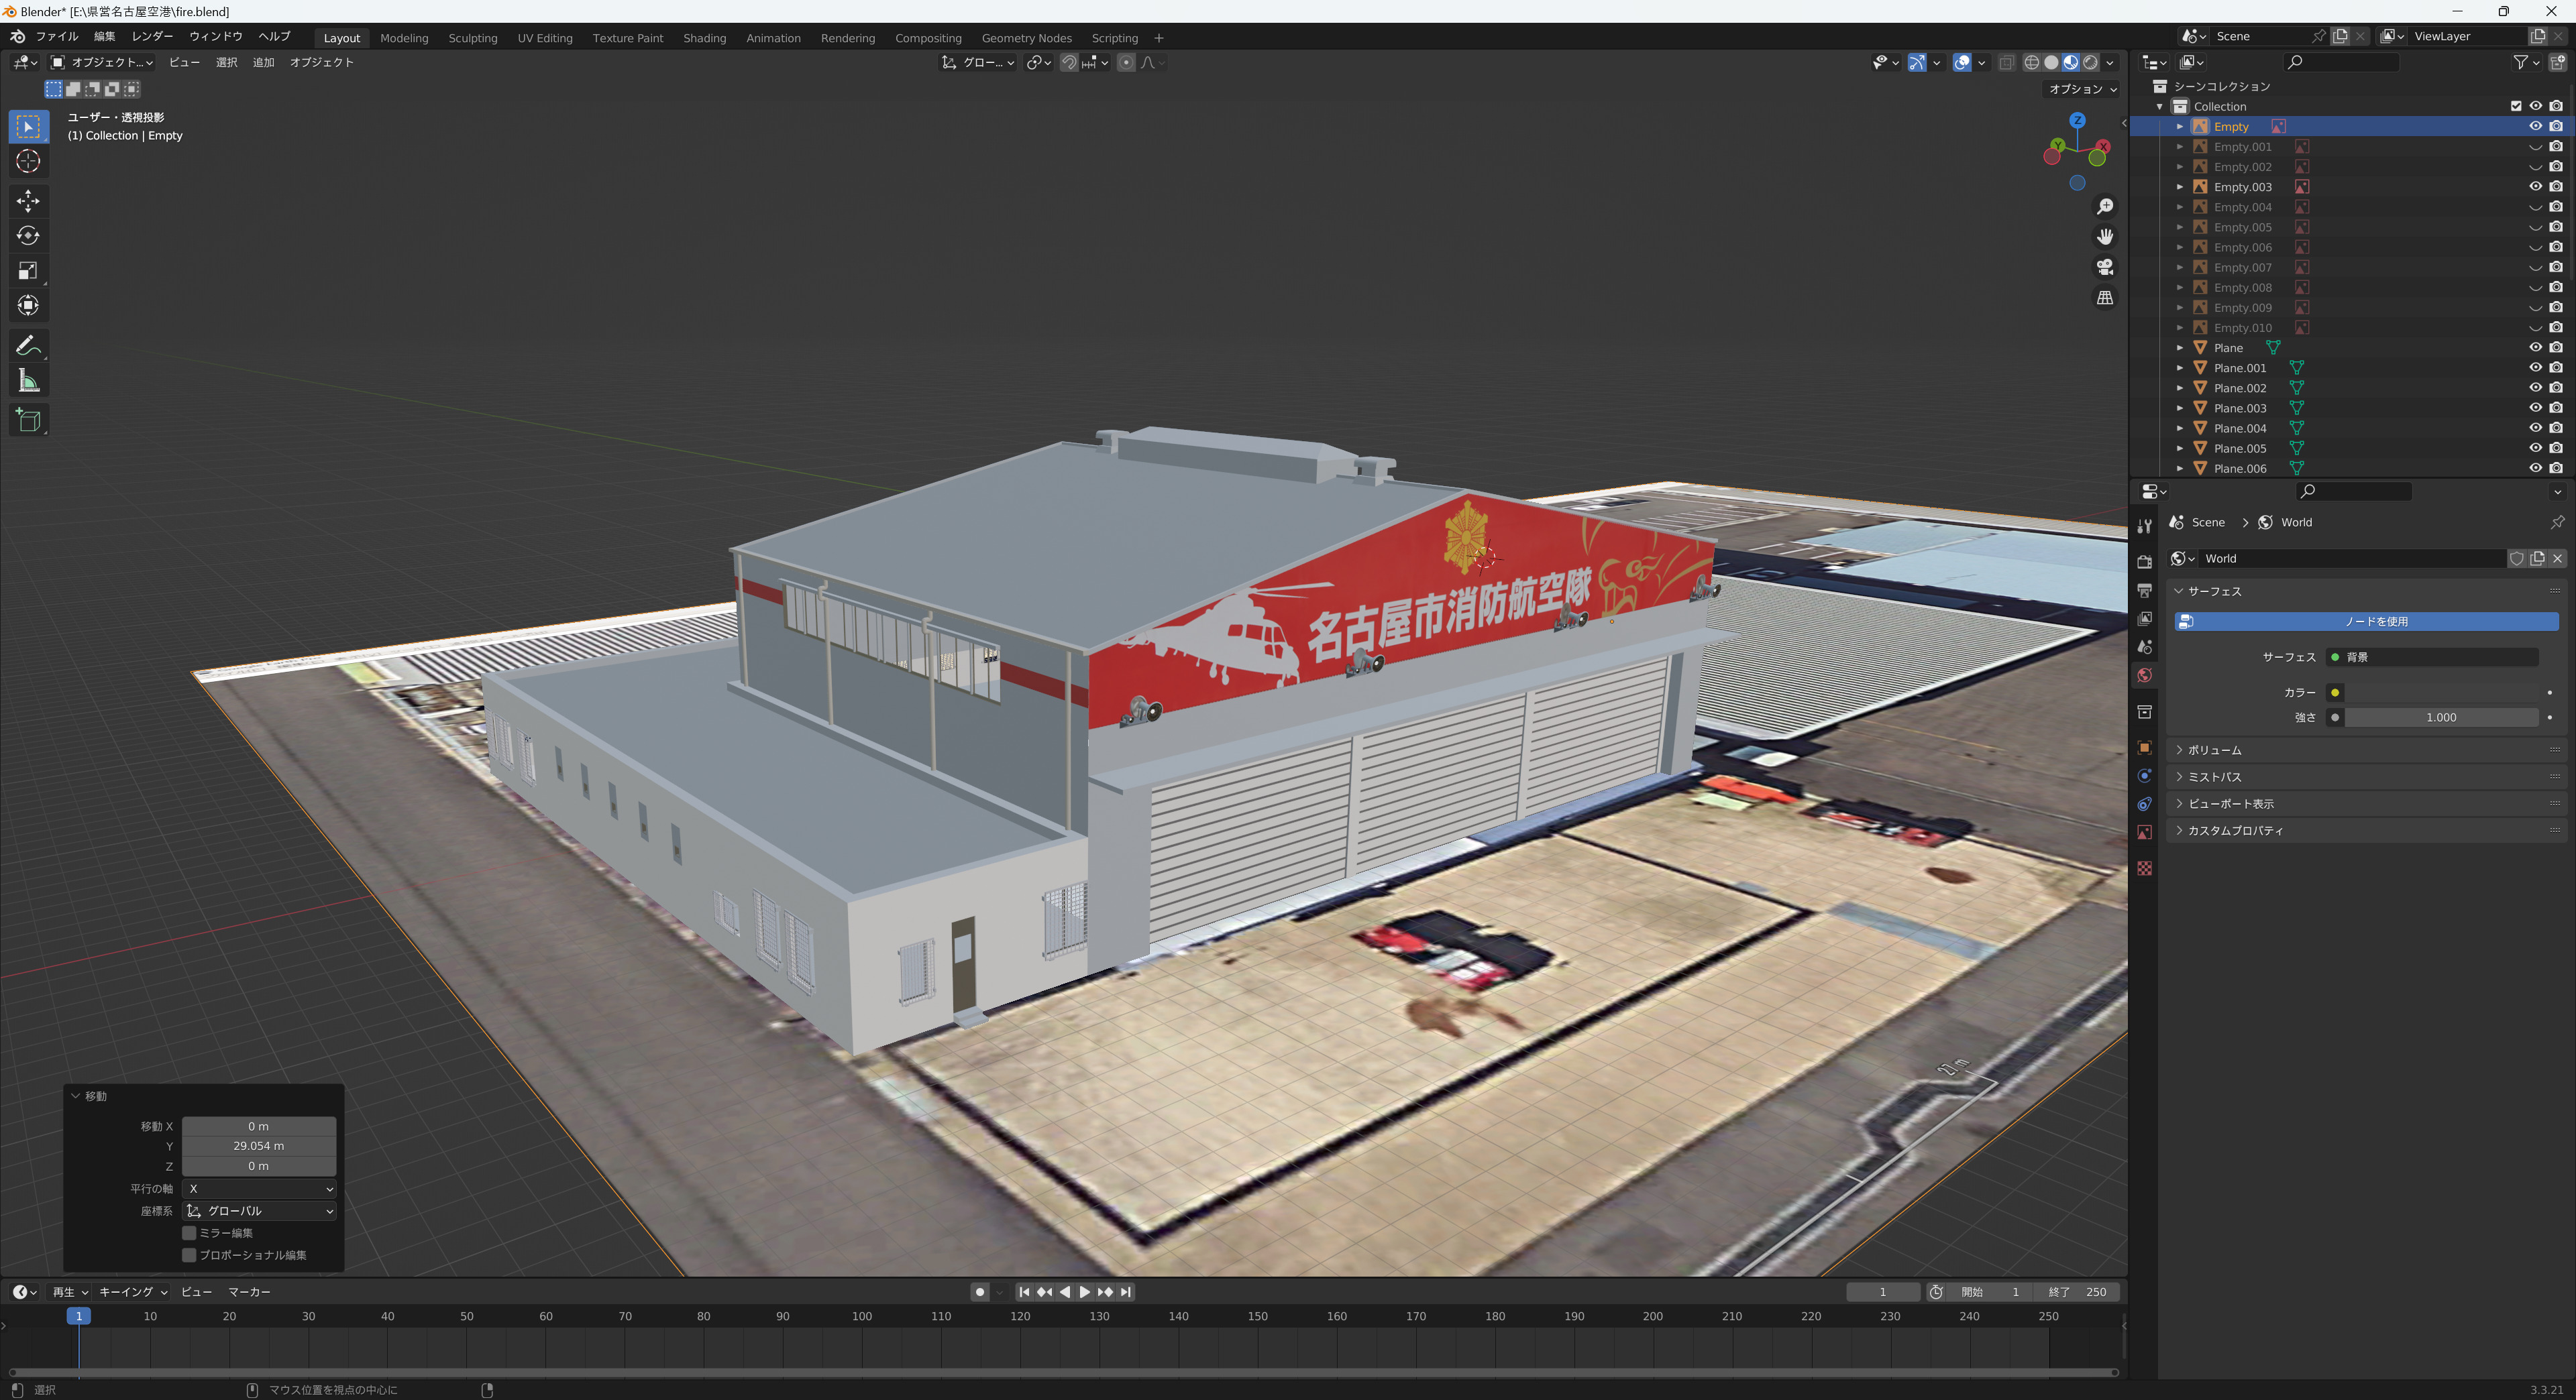This screenshot has height=1400, width=2576.
Task: Open the オプション dropdown in viewport
Action: (x=2083, y=89)
